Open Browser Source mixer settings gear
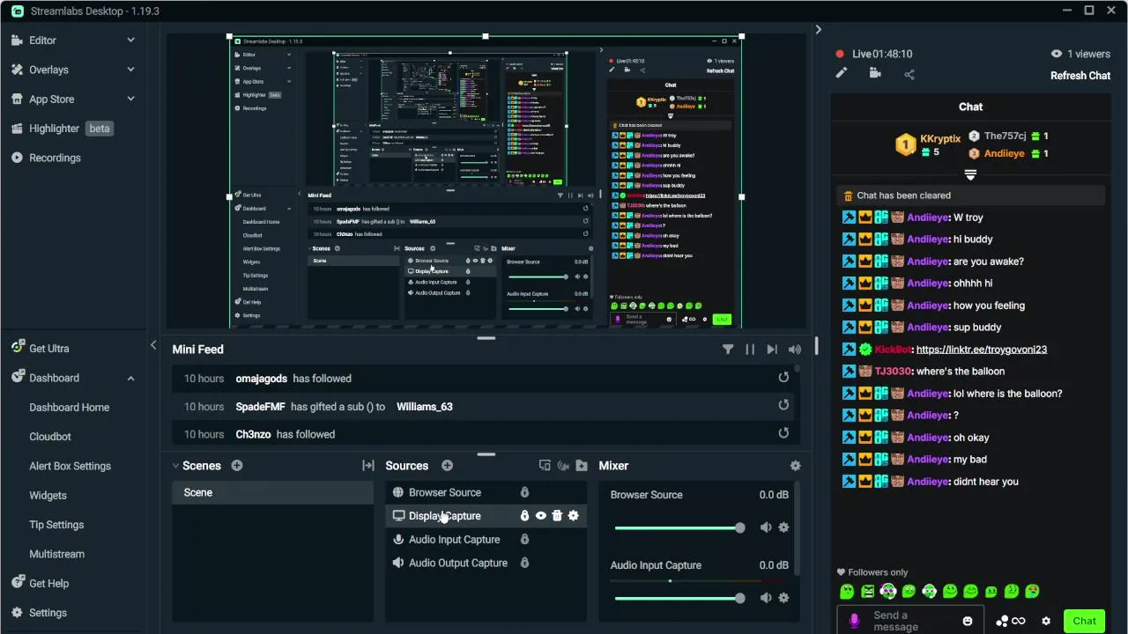1128x634 pixels. [x=783, y=527]
